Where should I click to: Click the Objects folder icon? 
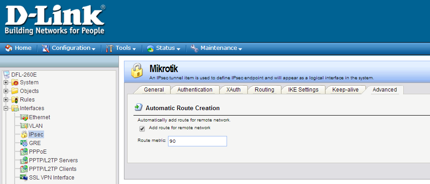15,91
